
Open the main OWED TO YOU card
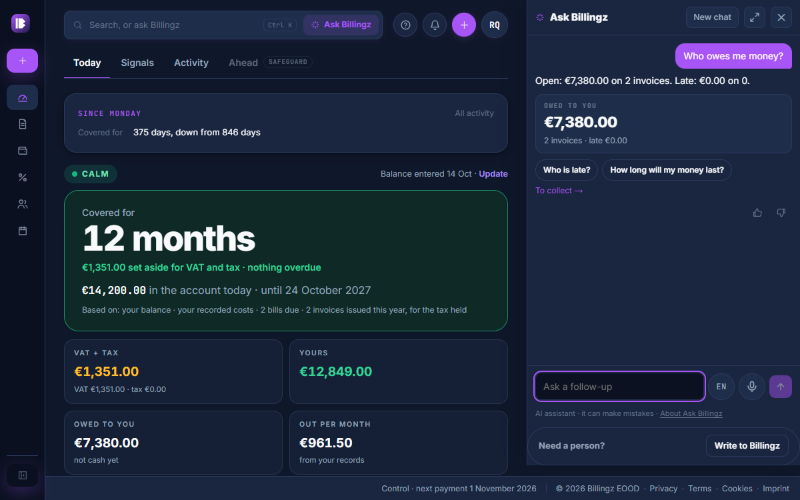tap(173, 443)
